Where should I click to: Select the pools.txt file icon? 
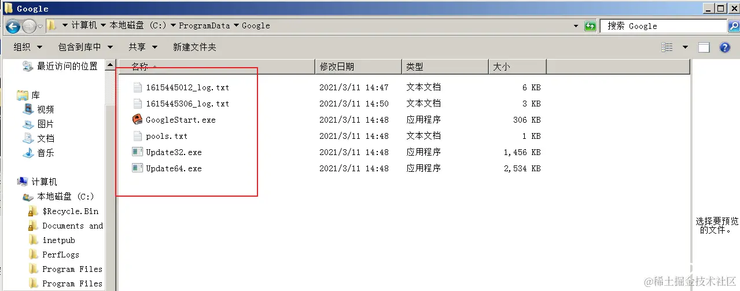[x=137, y=136]
